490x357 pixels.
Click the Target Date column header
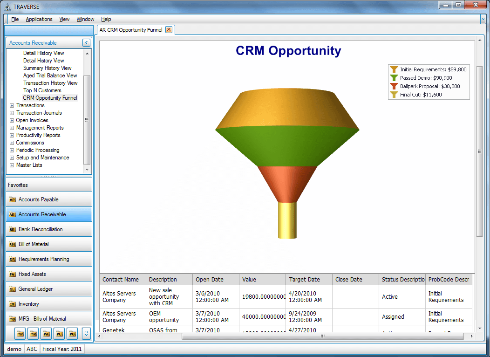click(309, 280)
